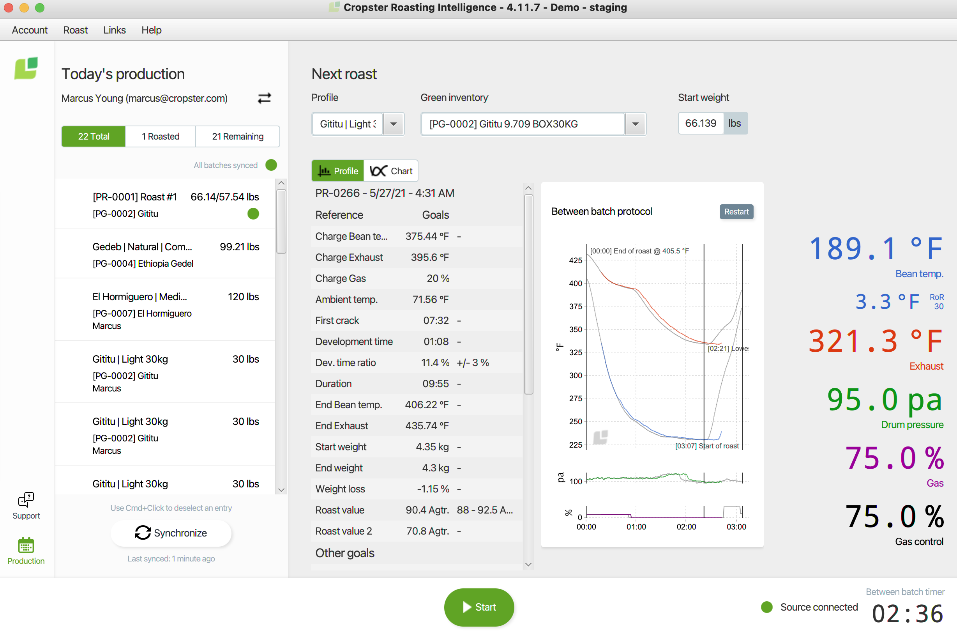Click the All batches synced green indicator
Viewport: 957px width, 634px height.
click(272, 165)
